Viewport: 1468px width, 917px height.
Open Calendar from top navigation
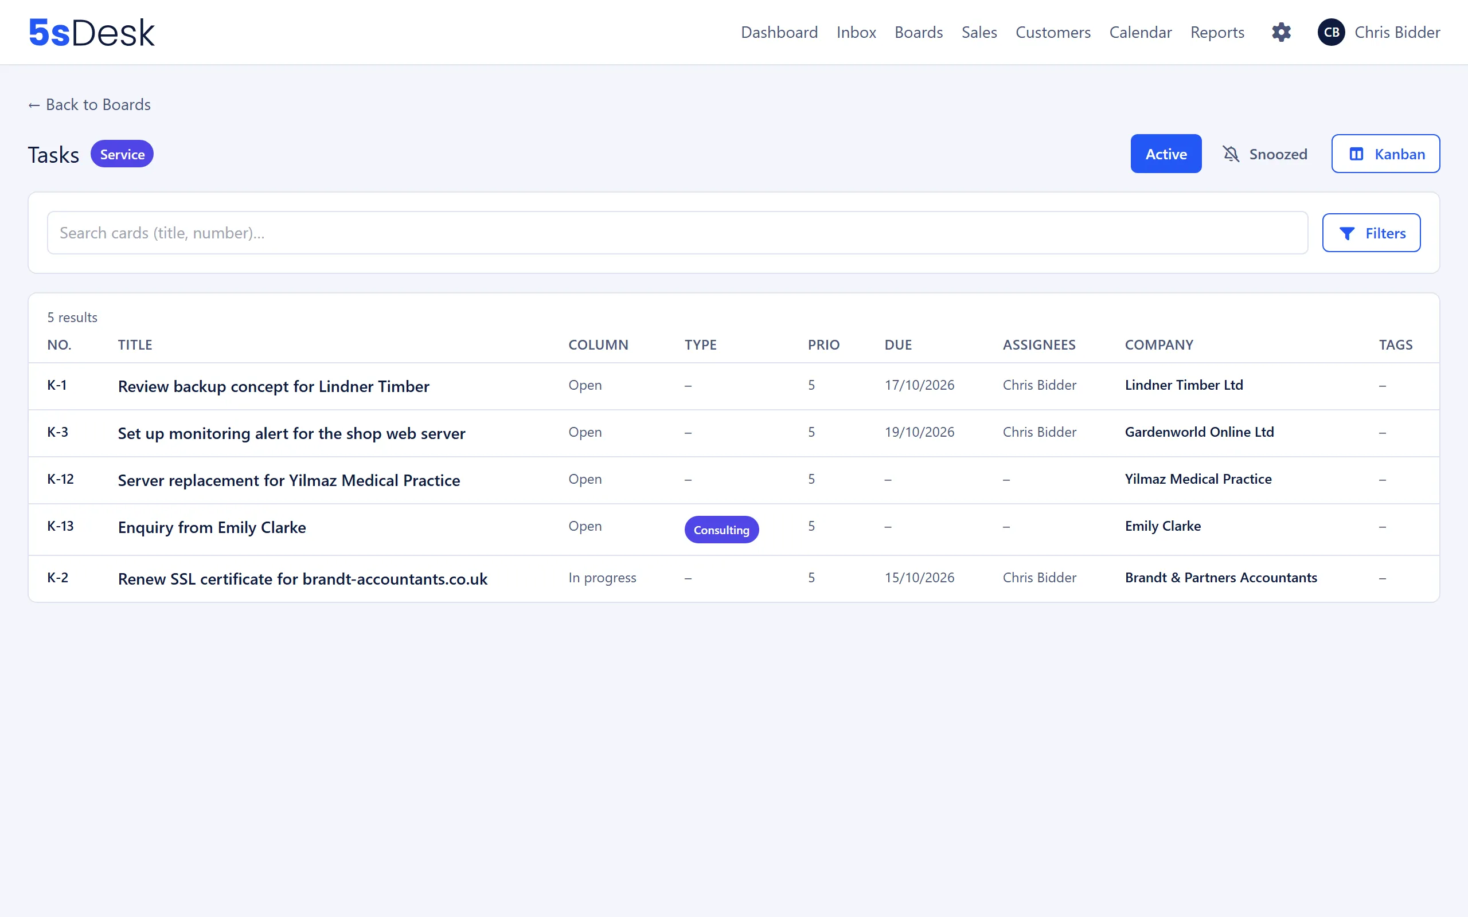coord(1141,32)
